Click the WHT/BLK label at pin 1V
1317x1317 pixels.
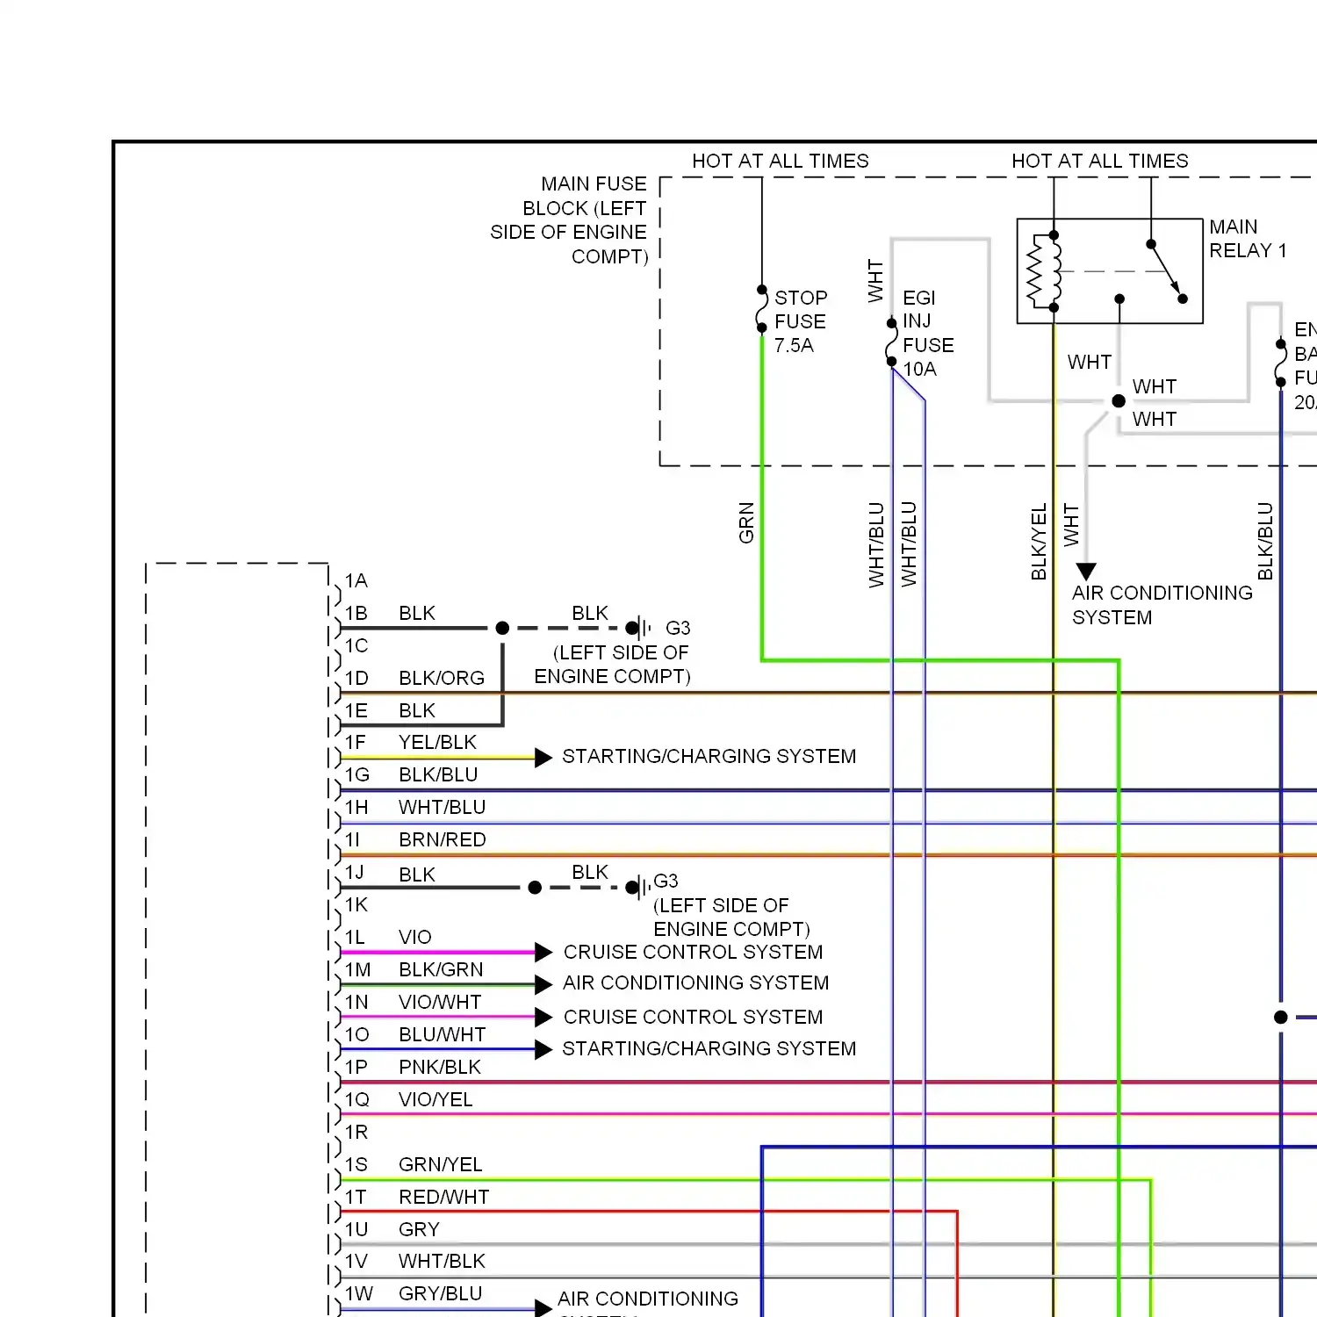pos(442,1261)
